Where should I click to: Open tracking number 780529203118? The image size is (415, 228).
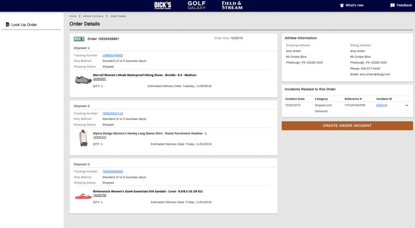113,113
